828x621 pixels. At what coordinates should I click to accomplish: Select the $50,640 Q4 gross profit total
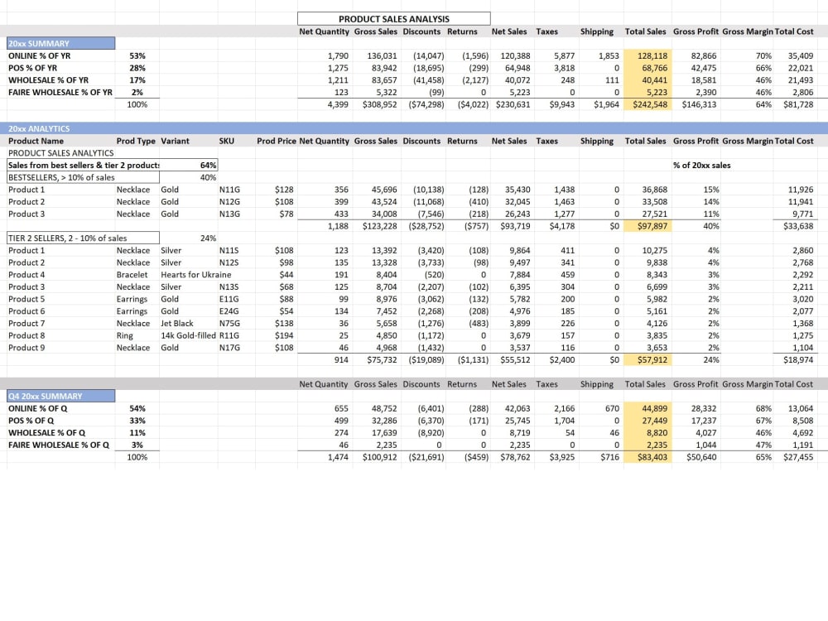click(x=701, y=457)
